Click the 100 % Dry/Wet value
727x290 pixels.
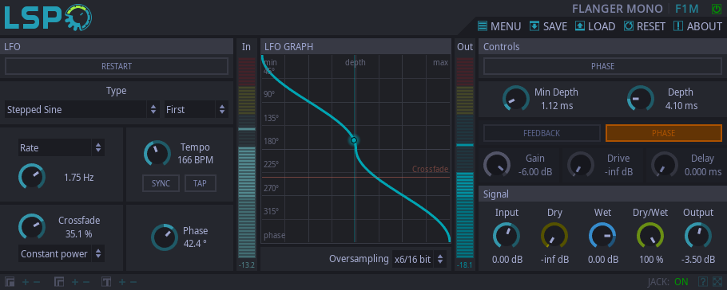click(651, 260)
